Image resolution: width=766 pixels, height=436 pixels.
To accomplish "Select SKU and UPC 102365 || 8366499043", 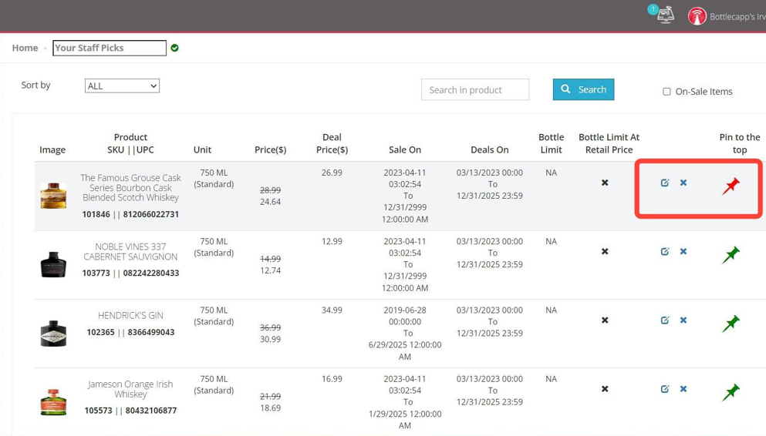I will click(130, 332).
